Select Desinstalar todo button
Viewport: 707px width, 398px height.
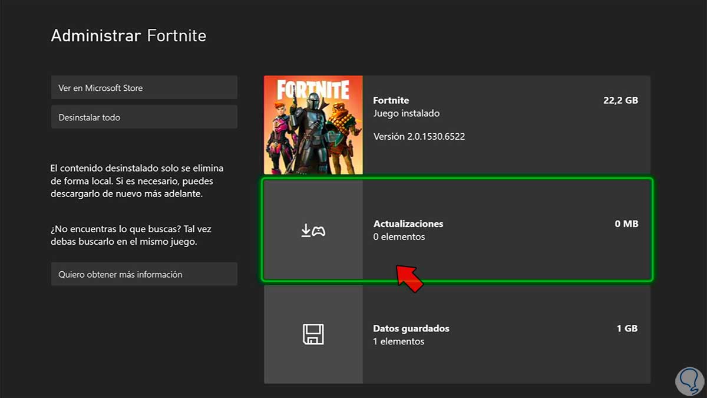(x=144, y=117)
